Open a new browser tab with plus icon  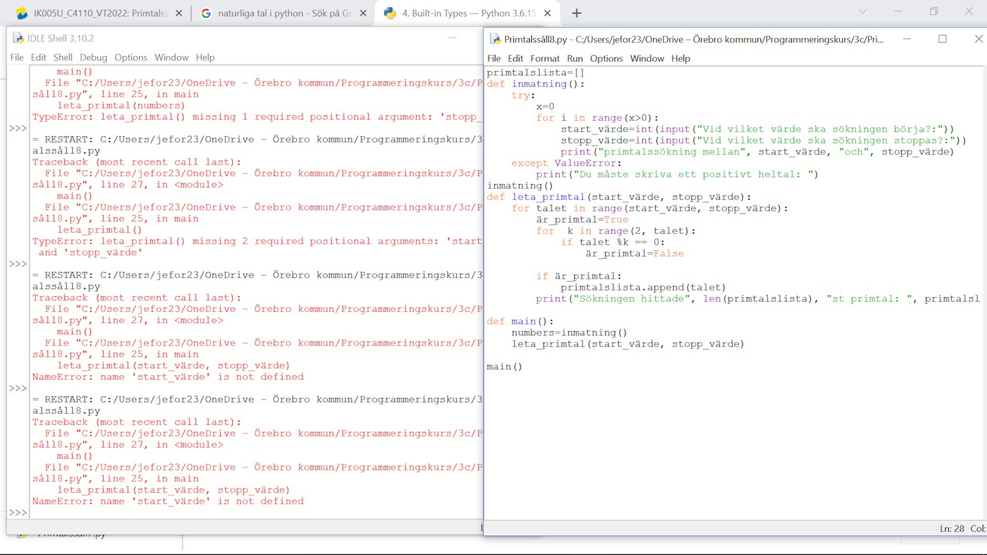pyautogui.click(x=576, y=12)
